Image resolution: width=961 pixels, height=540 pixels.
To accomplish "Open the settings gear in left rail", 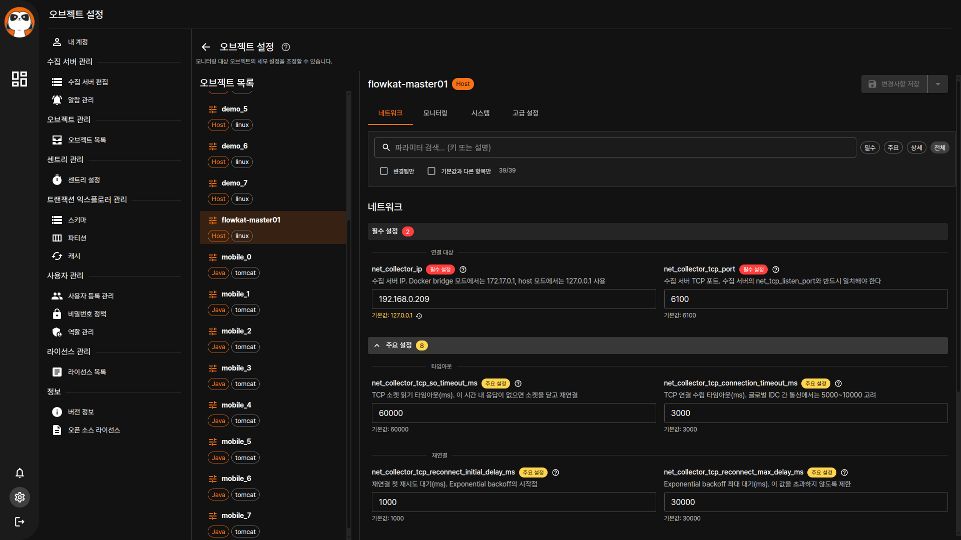I will click(x=20, y=497).
